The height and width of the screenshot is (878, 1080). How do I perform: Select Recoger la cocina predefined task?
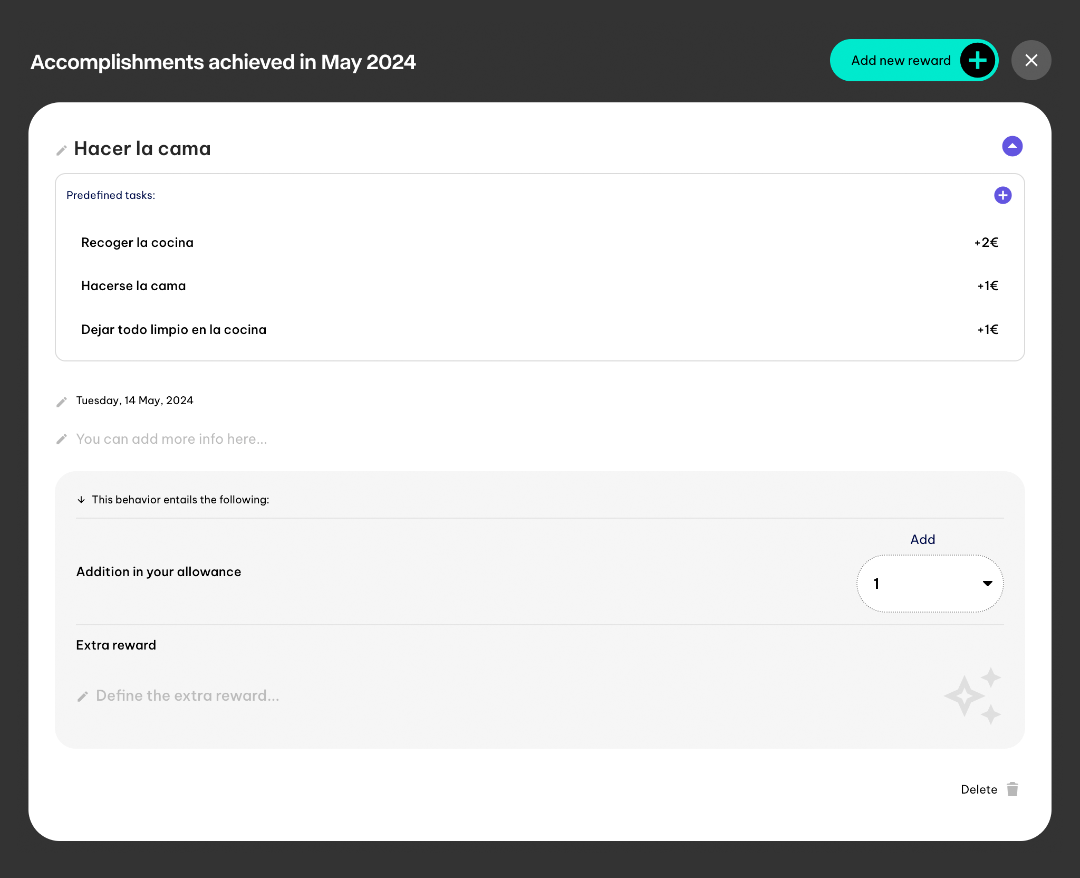coord(137,243)
